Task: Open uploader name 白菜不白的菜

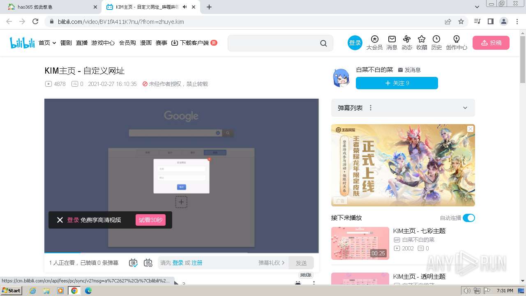Action: (374, 70)
